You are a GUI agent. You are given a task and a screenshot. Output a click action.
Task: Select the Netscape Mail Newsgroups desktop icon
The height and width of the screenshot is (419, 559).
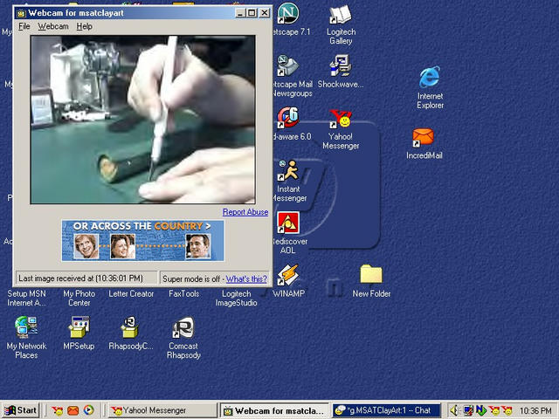(x=287, y=66)
